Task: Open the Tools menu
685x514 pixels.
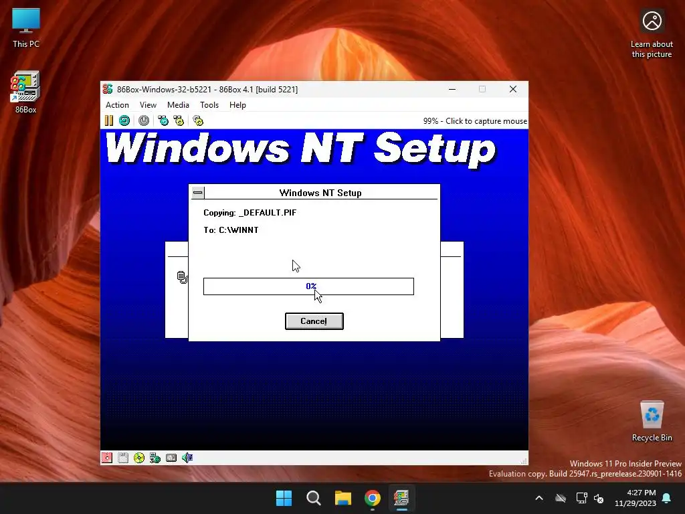Action: [209, 105]
